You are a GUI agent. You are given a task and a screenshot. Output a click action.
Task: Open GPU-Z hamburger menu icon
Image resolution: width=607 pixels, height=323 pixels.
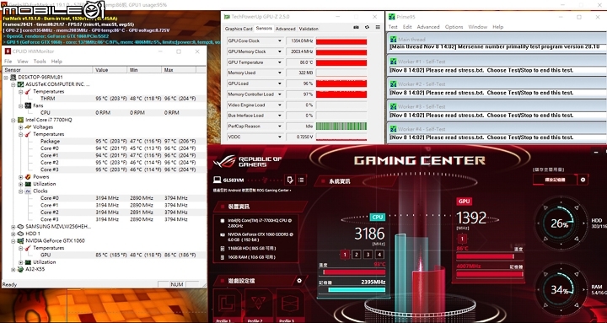[x=378, y=28]
